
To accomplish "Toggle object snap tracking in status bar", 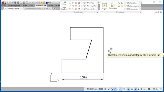I will (120, 89).
